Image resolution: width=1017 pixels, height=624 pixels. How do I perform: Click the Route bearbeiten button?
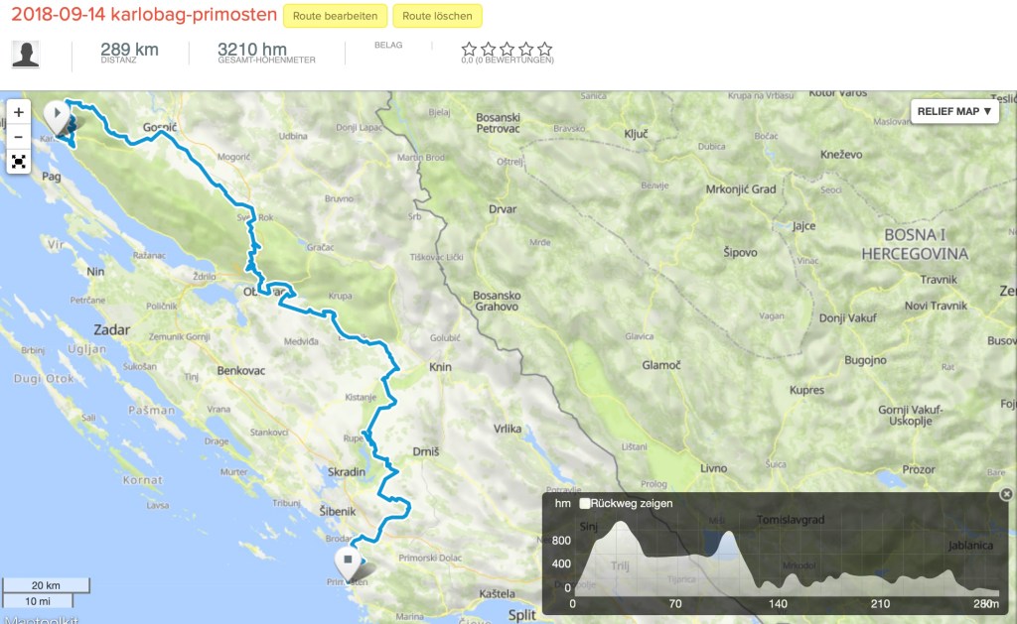(335, 16)
